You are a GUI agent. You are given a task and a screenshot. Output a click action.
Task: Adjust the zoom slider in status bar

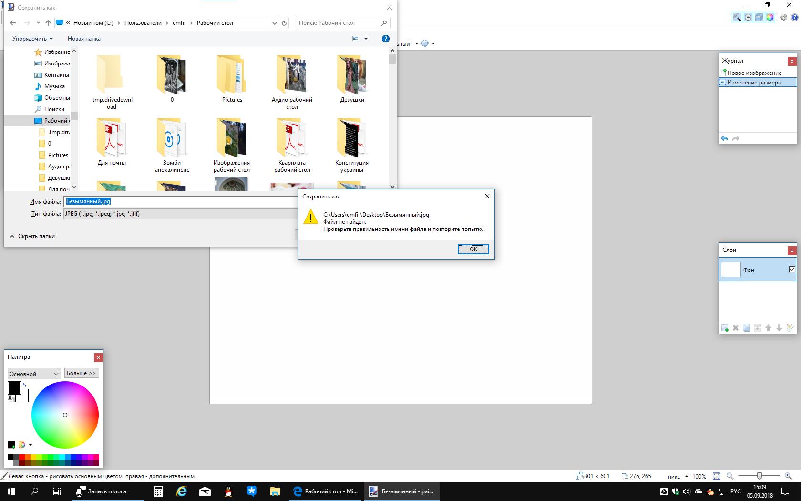[x=759, y=476]
